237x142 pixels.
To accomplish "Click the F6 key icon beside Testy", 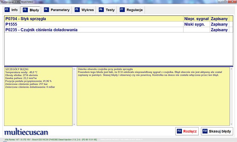I will click(101, 10).
